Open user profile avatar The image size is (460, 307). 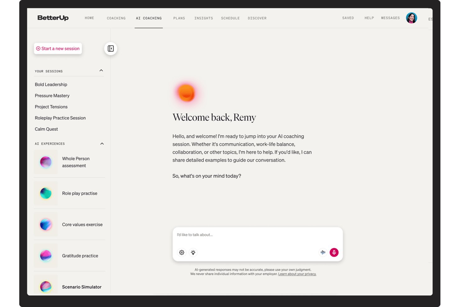coord(412,18)
